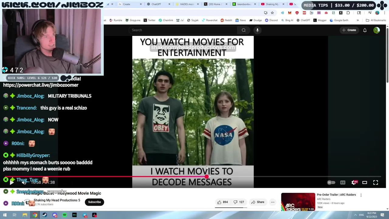Viewport: 389px width, 219px height.
Task: Open the Drudge bookmark
Action: tap(256, 20)
